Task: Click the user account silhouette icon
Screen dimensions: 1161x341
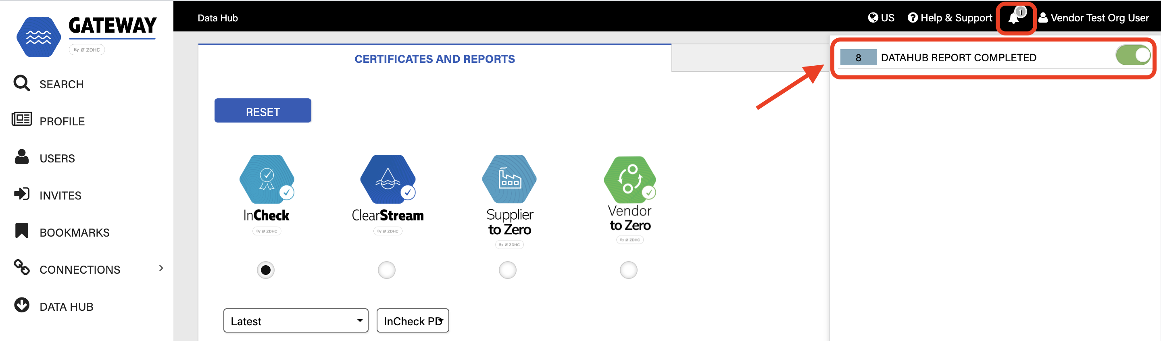Action: pyautogui.click(x=1043, y=18)
